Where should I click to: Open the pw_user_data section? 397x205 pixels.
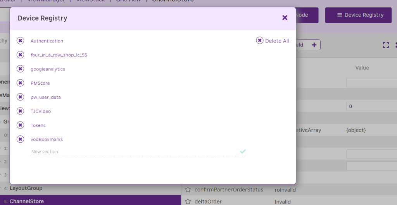point(46,97)
